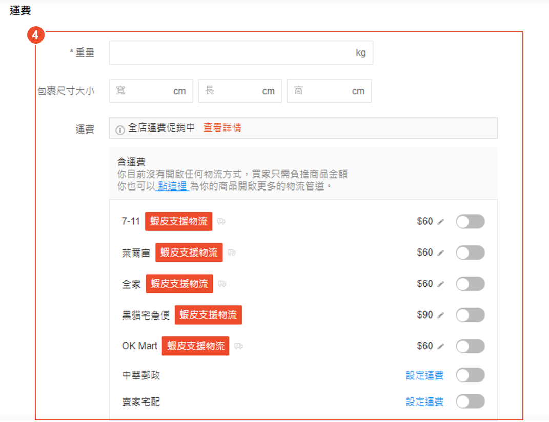Screen dimensions: 549x422
Task: Click the pencil icon beside 全家 $60
Action: click(x=441, y=284)
